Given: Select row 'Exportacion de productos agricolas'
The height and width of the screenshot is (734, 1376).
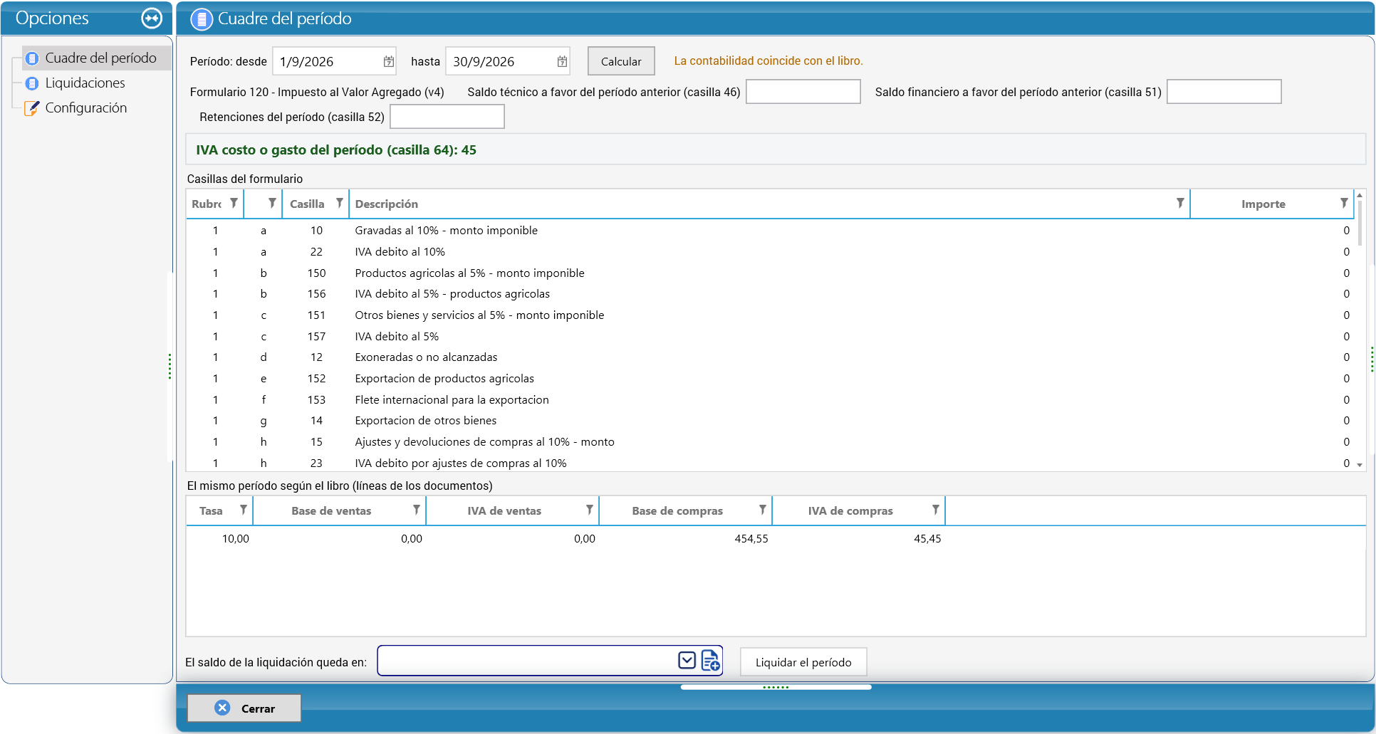Looking at the screenshot, I should pos(771,379).
